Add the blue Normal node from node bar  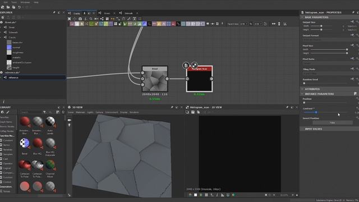coord(144,24)
